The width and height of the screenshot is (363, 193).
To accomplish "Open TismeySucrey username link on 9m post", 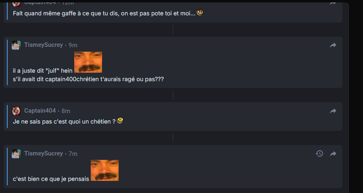I will [44, 45].
